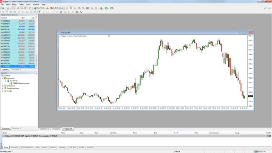Click the Indicators list toolbar icon
The image size is (272, 153).
pyautogui.click(x=101, y=8)
